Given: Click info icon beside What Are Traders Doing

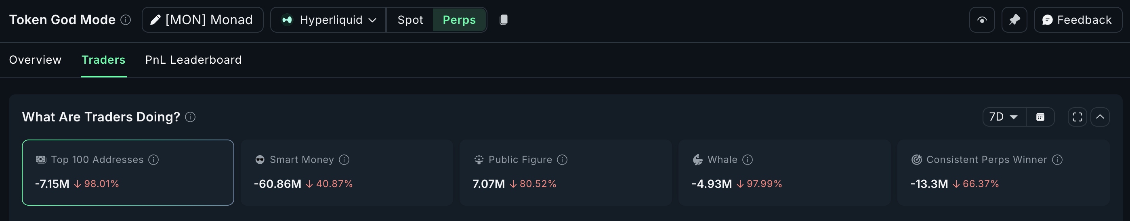Looking at the screenshot, I should click(x=190, y=117).
